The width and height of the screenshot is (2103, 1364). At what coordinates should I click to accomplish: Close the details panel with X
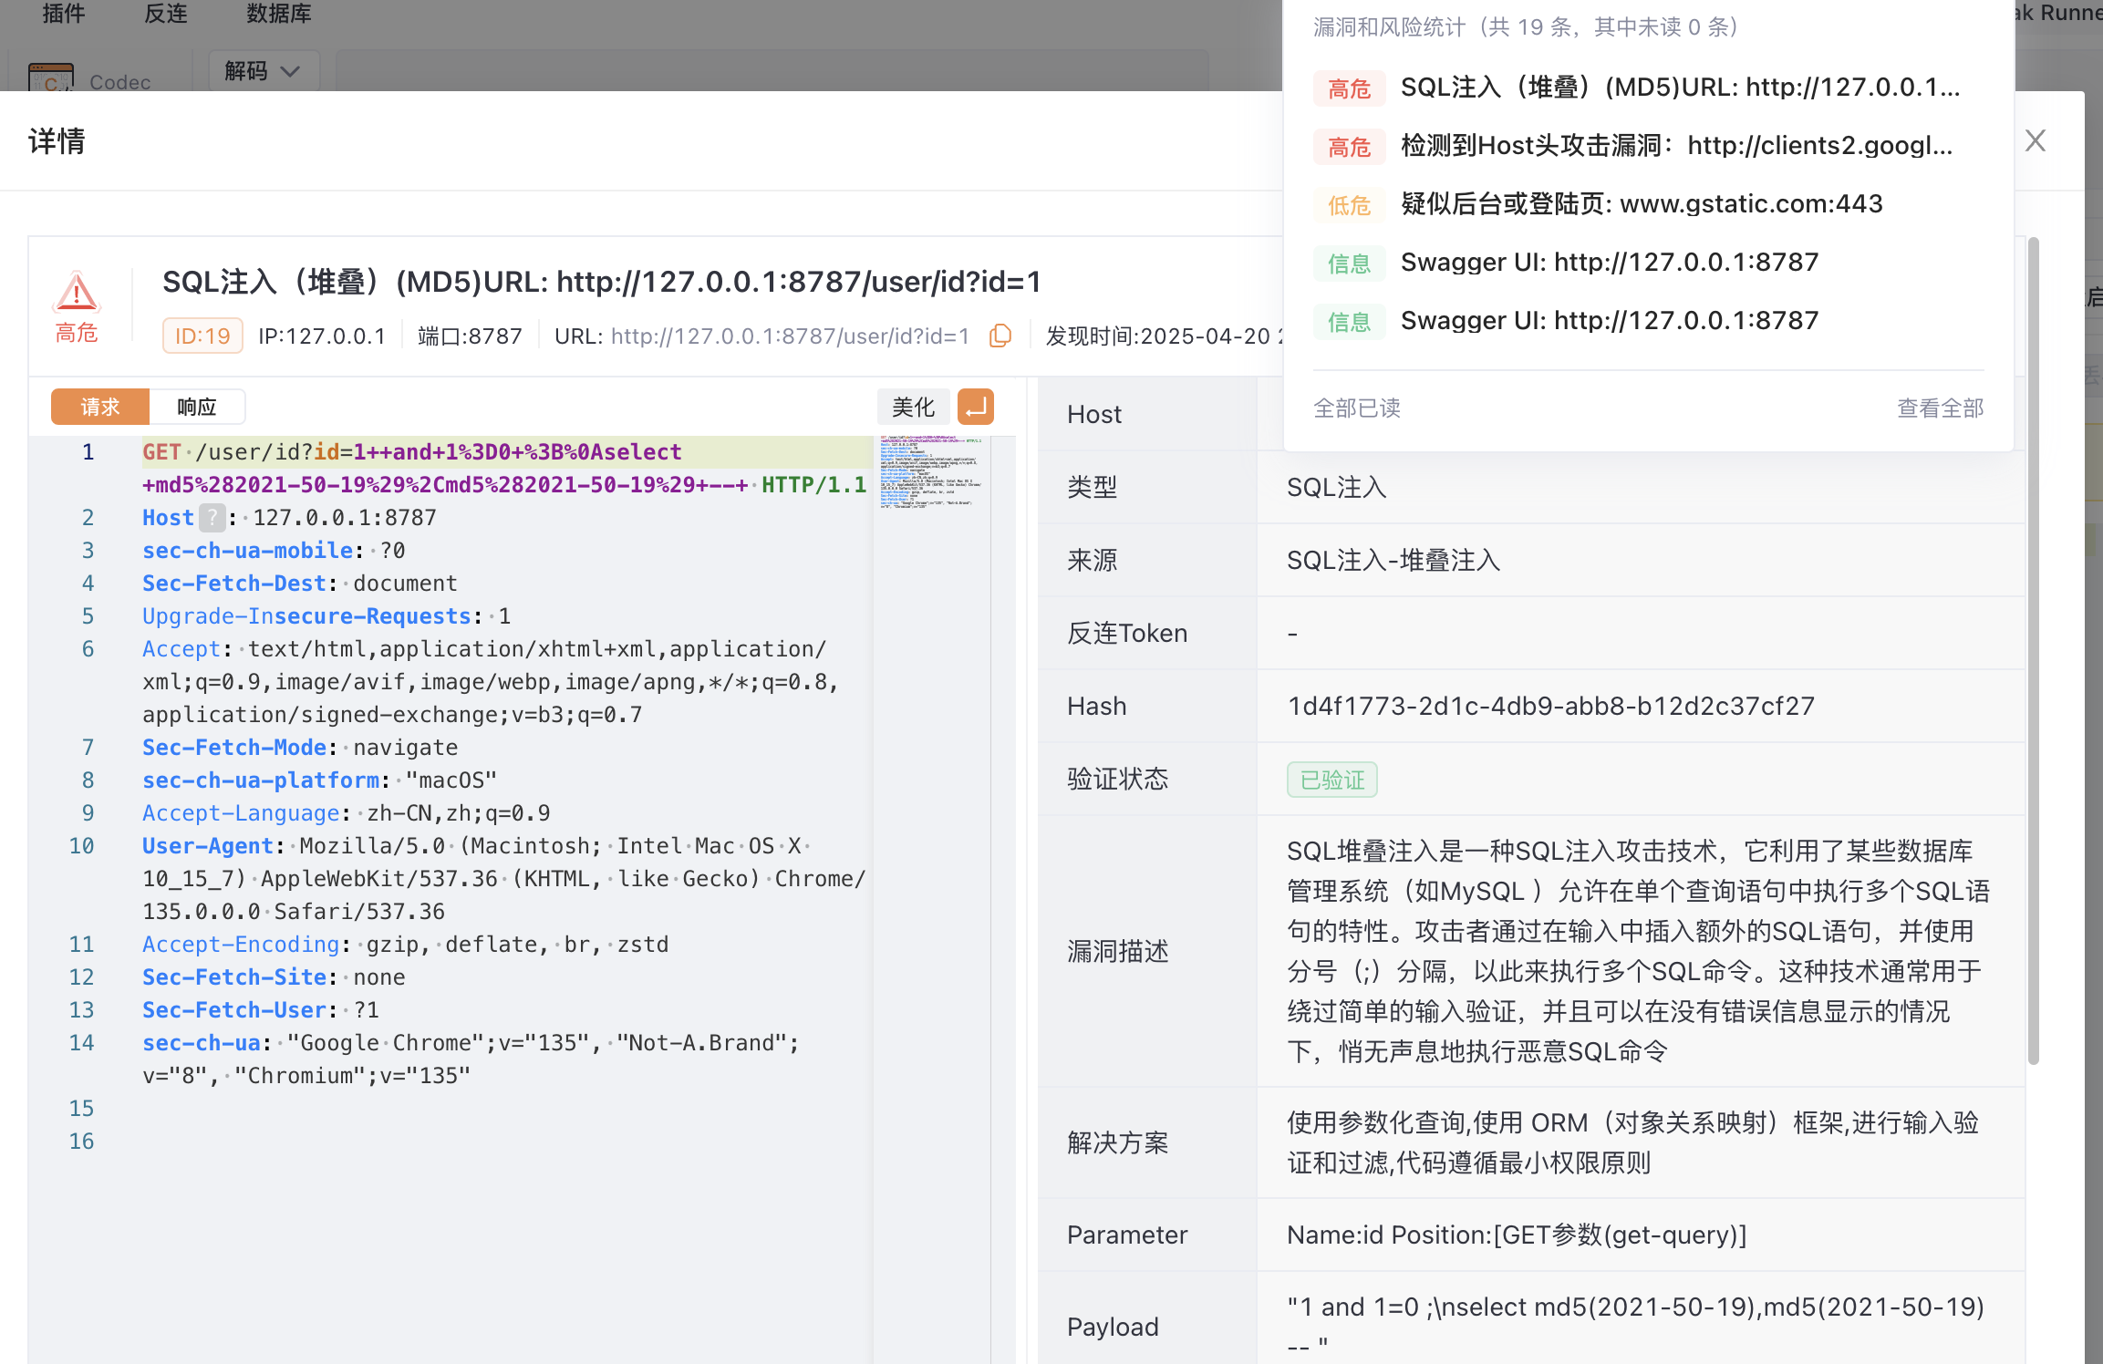point(2035,140)
